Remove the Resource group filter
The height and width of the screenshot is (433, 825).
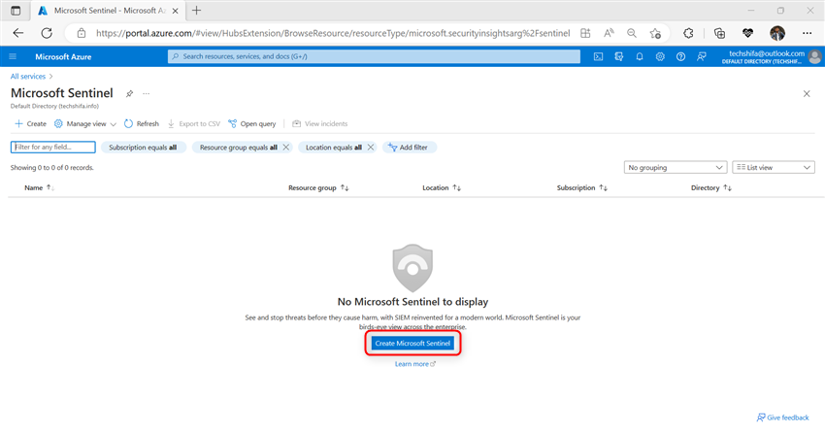point(285,148)
